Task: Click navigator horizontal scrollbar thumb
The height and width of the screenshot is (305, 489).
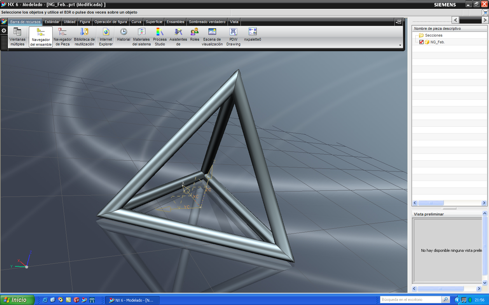Action: click(x=431, y=203)
